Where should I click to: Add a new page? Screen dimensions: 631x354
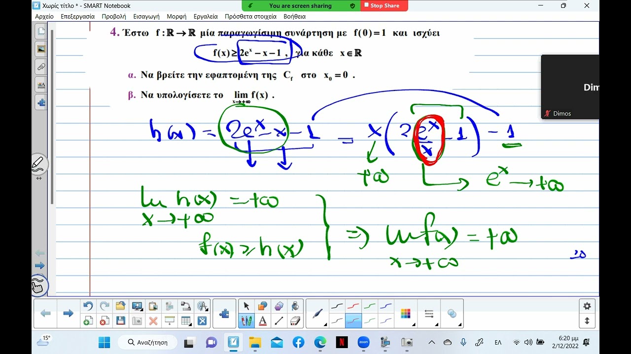point(88,321)
